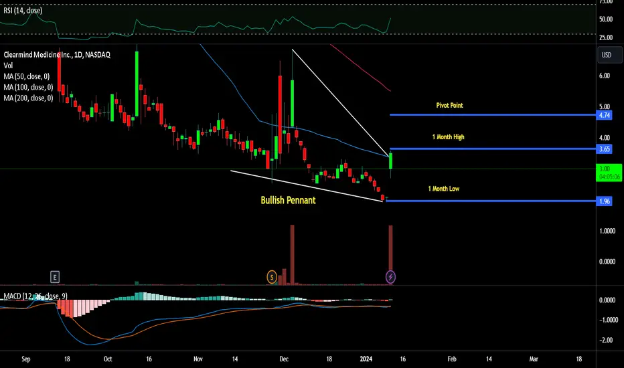624x368 pixels.
Task: Click the 2024 date axis label
Action: (366, 359)
